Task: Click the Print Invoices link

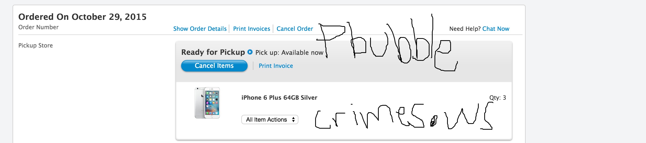Action: coord(252,29)
